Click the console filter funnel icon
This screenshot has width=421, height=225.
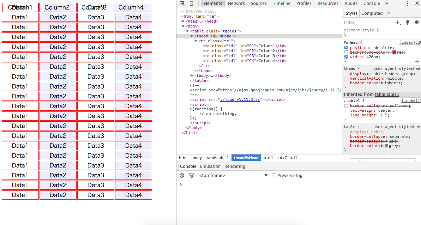[x=192, y=176]
